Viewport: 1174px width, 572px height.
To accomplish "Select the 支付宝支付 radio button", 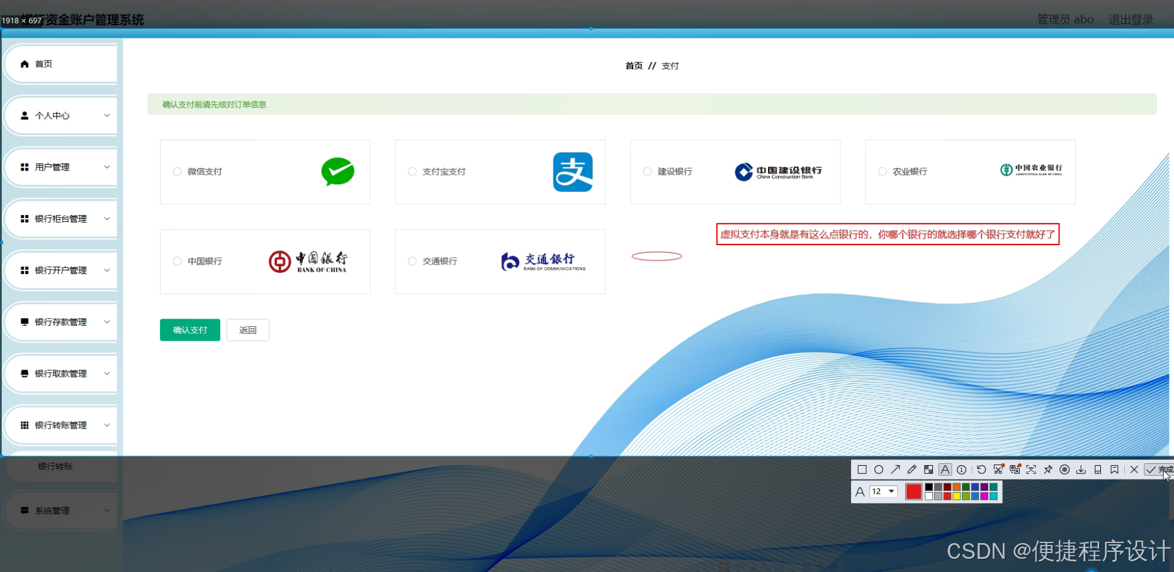I will click(412, 172).
